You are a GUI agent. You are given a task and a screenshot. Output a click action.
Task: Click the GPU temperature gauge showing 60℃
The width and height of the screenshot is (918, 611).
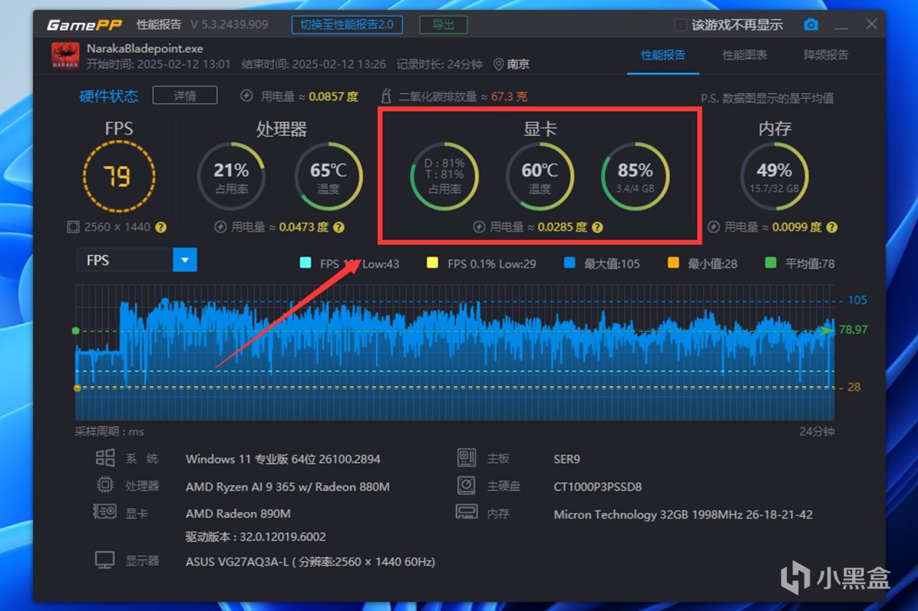tap(540, 176)
